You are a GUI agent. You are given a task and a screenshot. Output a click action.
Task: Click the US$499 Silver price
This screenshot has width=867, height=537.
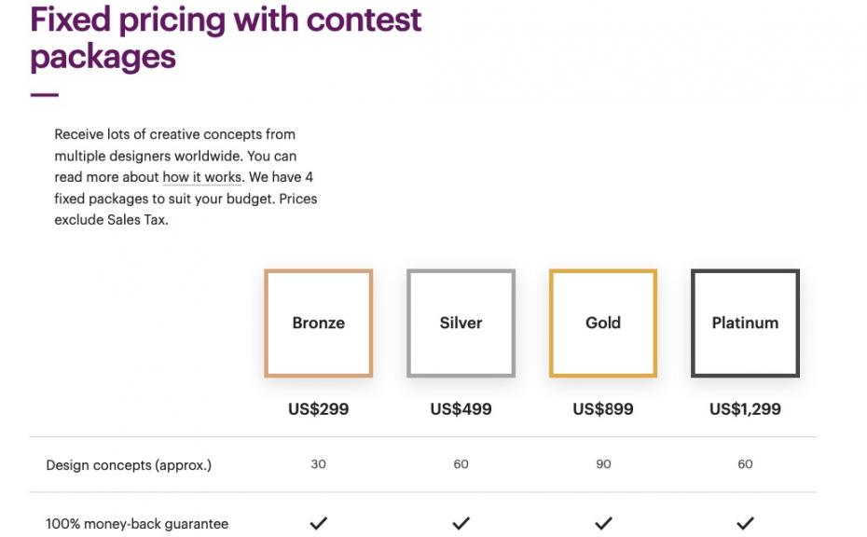[x=461, y=409]
